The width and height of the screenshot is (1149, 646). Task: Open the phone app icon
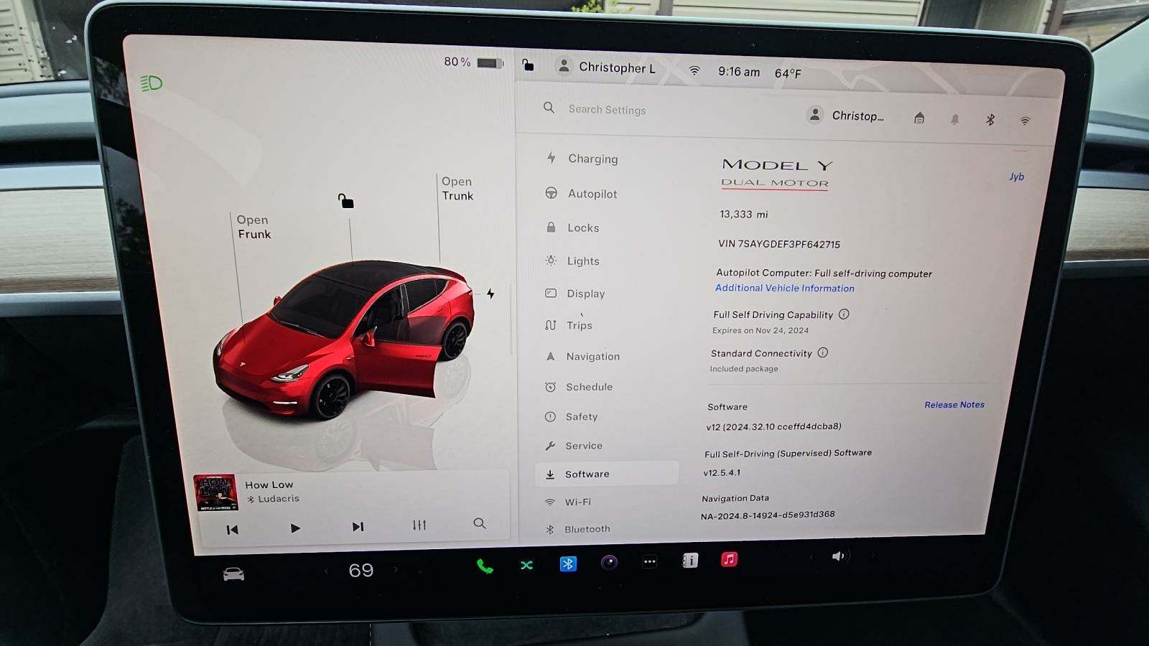485,566
